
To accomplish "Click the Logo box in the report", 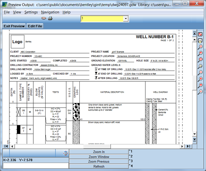I will coord(18,42).
